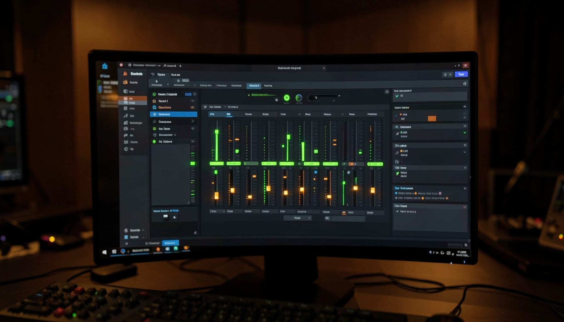This screenshot has height=322, width=564.
Task: Open the settings icon at the mixer's top-right corner
Action: (387, 92)
